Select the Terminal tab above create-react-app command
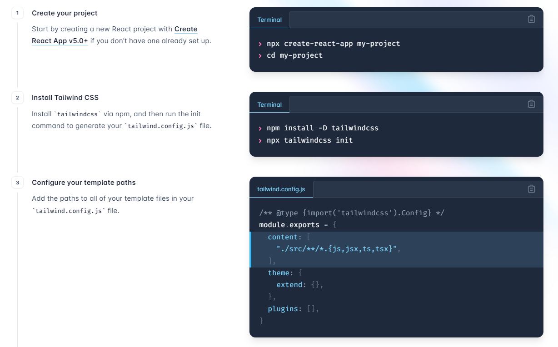The height and width of the screenshot is (347, 558). tap(269, 20)
